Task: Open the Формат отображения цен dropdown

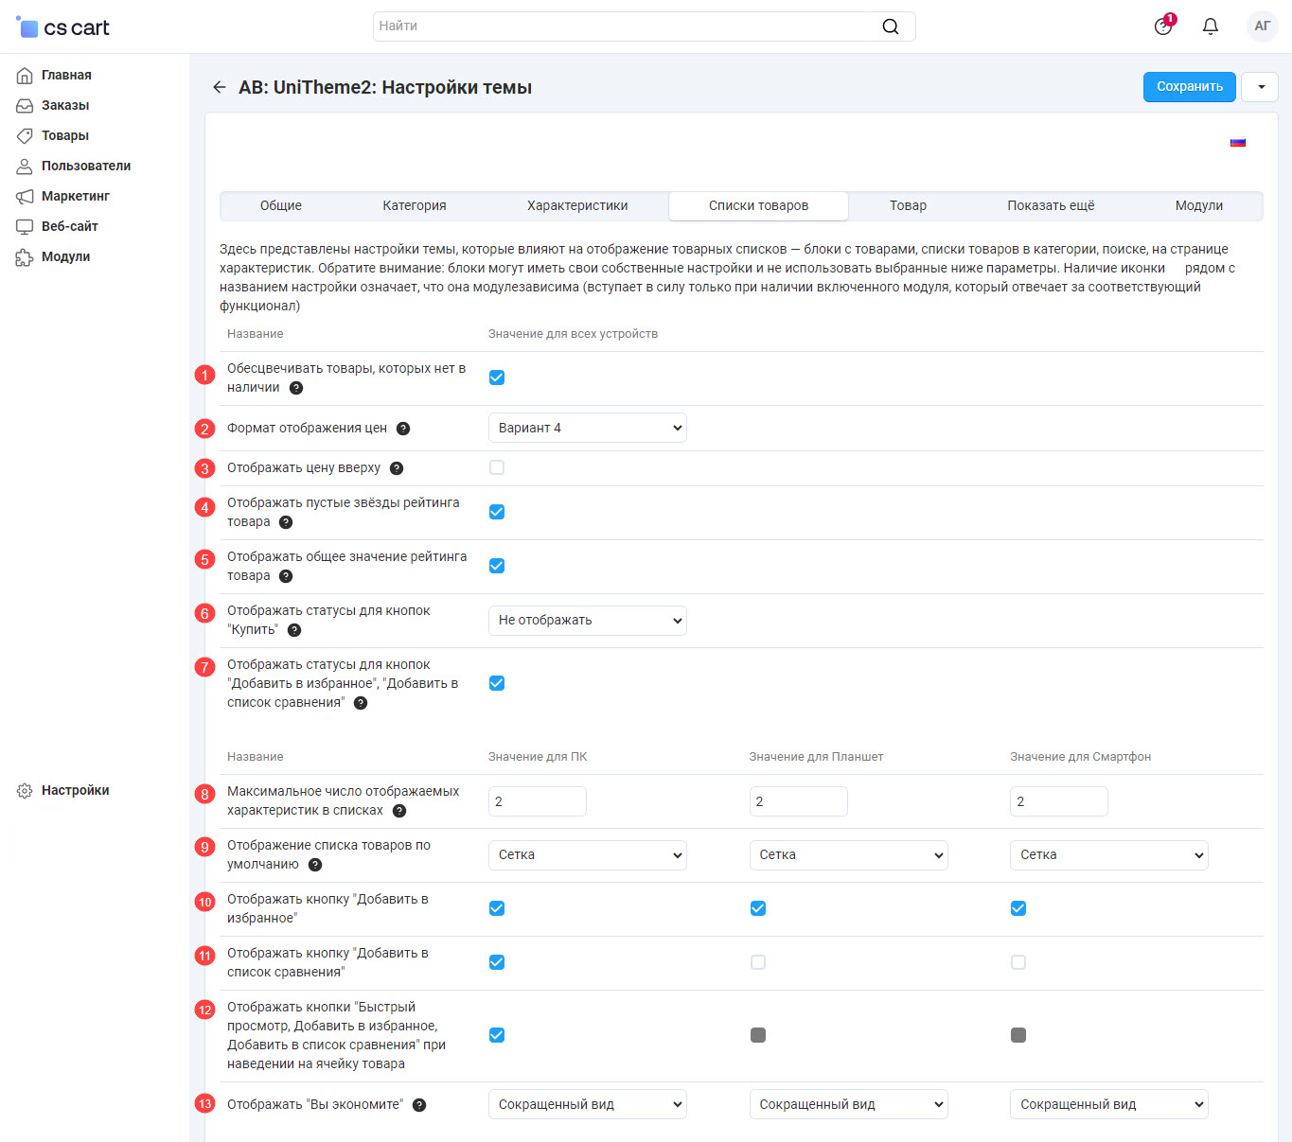Action: (587, 428)
